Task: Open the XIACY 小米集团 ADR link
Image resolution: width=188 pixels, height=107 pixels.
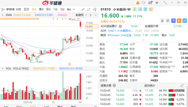Action: [x=121, y=31]
